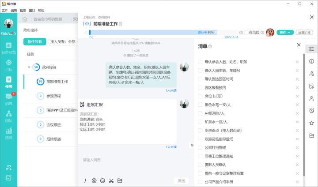Expand the 互次方 organization switcher arrow

click(15, 34)
